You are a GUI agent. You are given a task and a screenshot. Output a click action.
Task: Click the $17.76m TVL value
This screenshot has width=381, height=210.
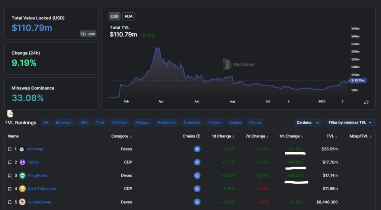pyautogui.click(x=330, y=162)
